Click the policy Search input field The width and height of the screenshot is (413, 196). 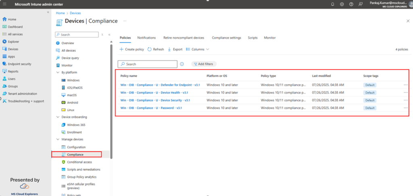pos(148,64)
